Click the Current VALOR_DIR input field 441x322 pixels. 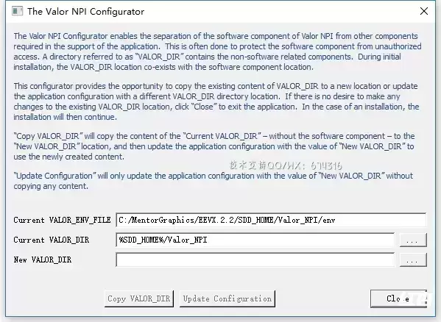[255, 240]
